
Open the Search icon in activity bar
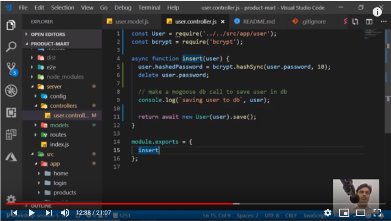pos(11,47)
